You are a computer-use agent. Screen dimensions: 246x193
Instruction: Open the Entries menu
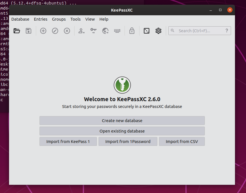[x=41, y=19]
